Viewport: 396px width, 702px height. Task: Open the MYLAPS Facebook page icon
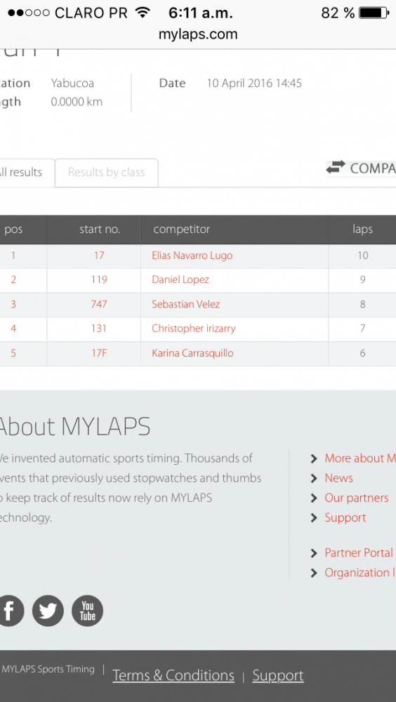click(x=9, y=611)
